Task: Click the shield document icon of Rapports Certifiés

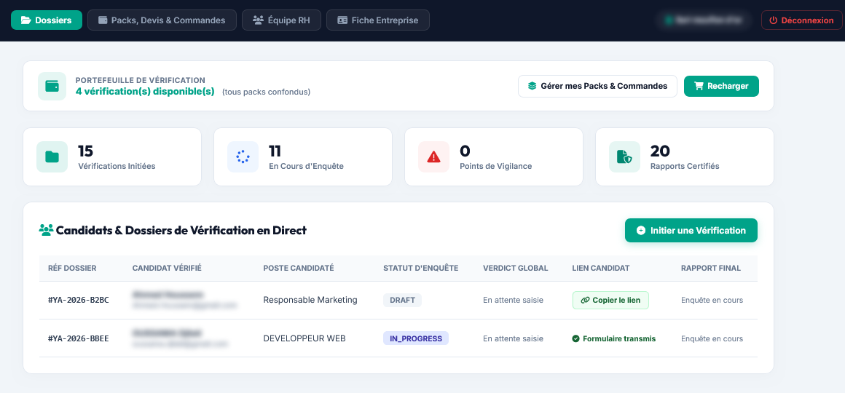Action: pyautogui.click(x=624, y=156)
